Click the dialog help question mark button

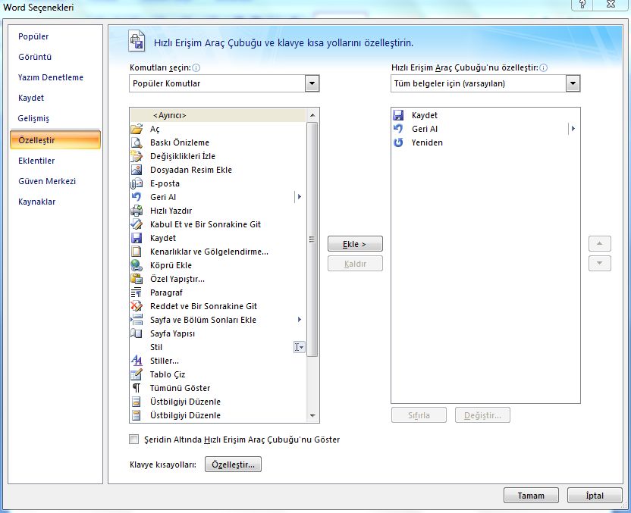pyautogui.click(x=582, y=5)
